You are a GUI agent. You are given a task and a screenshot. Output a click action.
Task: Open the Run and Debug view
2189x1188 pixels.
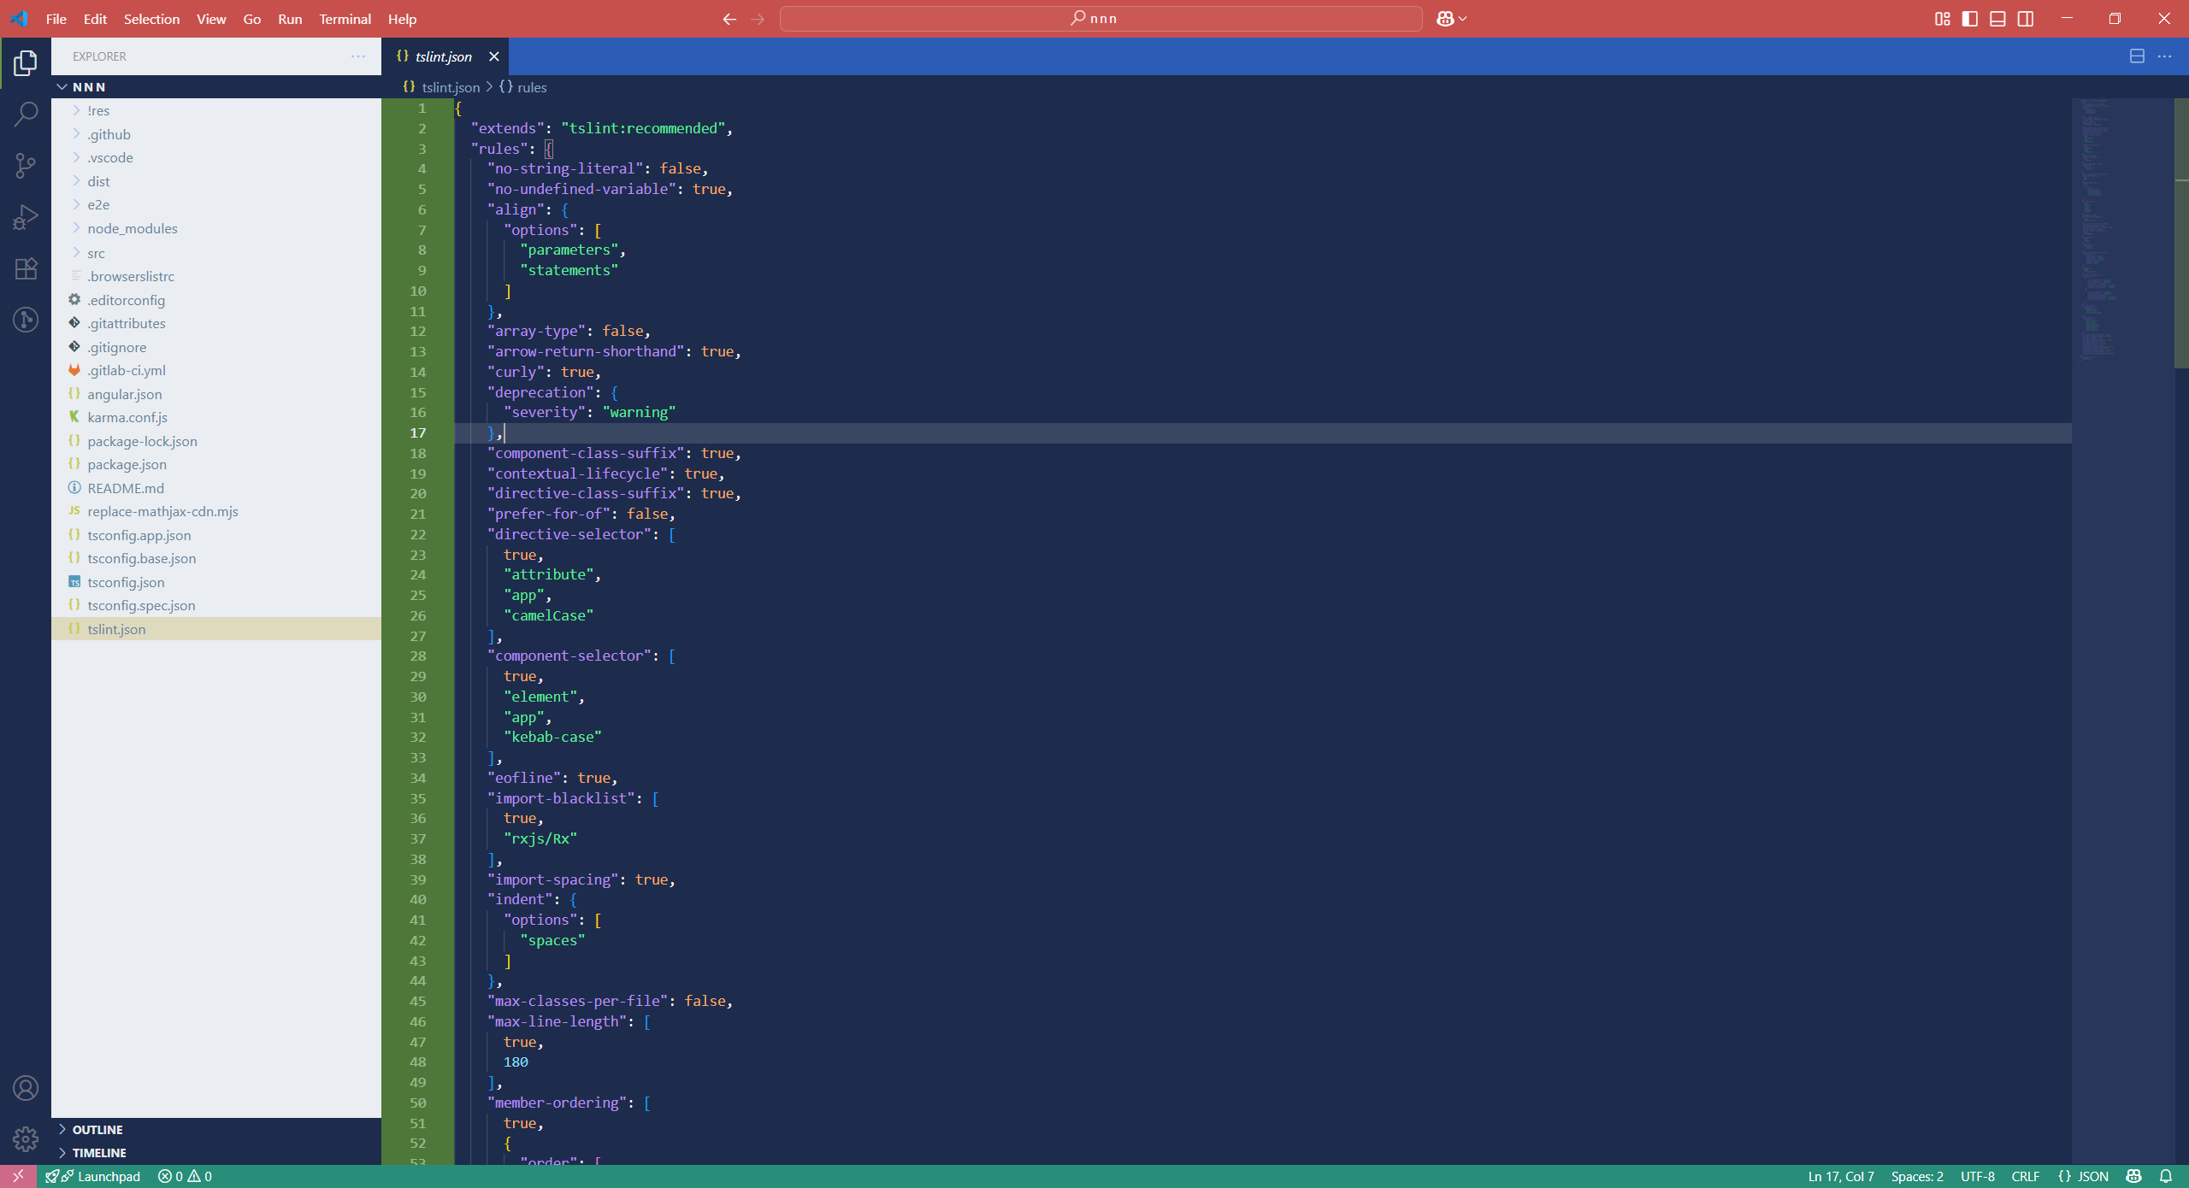[x=26, y=217]
